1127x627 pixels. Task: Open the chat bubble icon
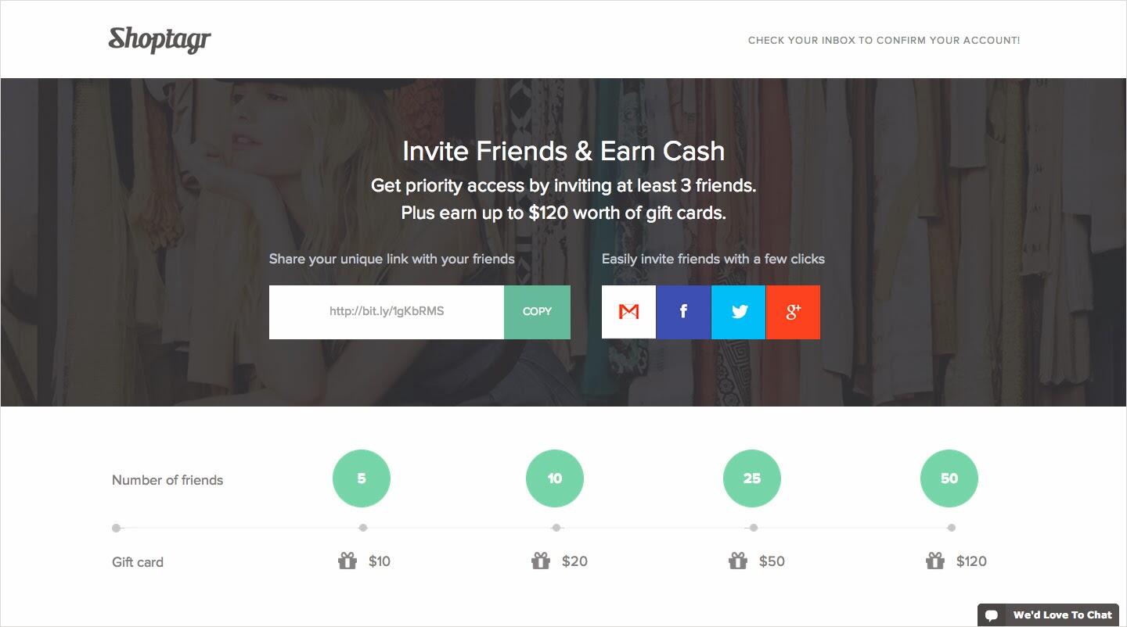[992, 615]
